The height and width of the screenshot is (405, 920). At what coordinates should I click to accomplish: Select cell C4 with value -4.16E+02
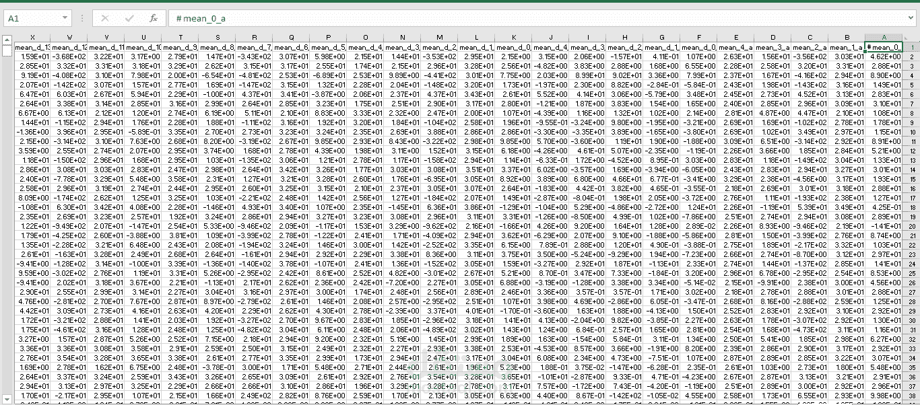tap(810, 75)
